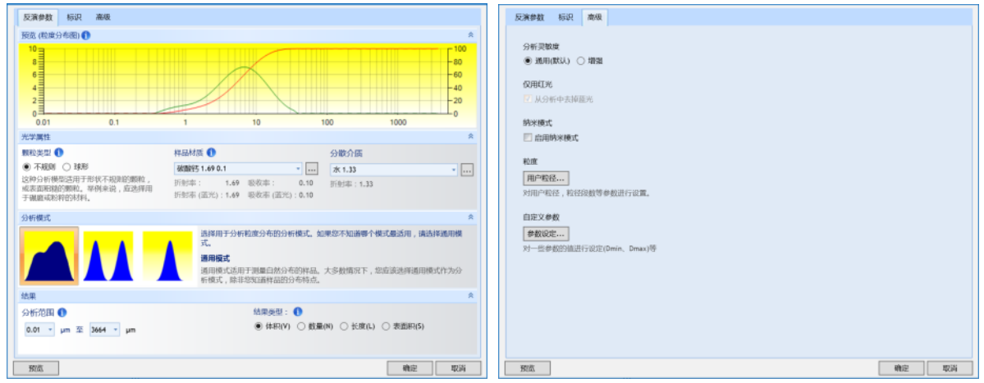Image resolution: width=984 pixels, height=383 pixels.
Task: Switch to the 反演参数 tab in the right dialog
Action: click(529, 17)
